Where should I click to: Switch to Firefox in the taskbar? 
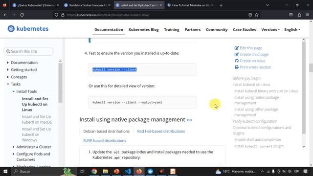click(139, 172)
